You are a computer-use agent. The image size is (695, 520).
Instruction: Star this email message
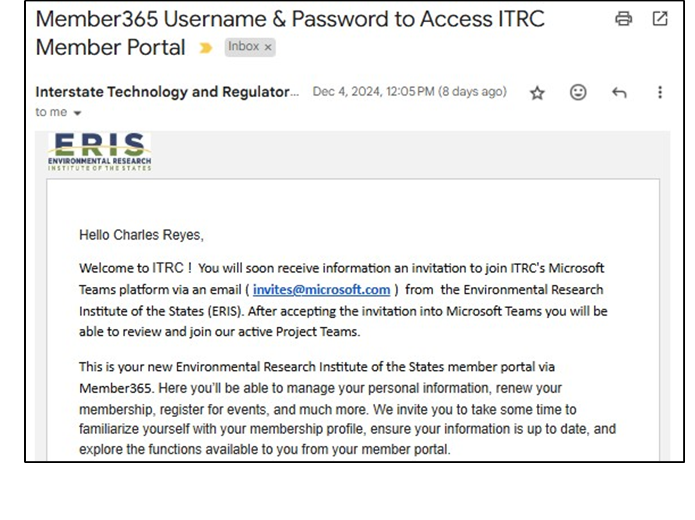(x=537, y=93)
